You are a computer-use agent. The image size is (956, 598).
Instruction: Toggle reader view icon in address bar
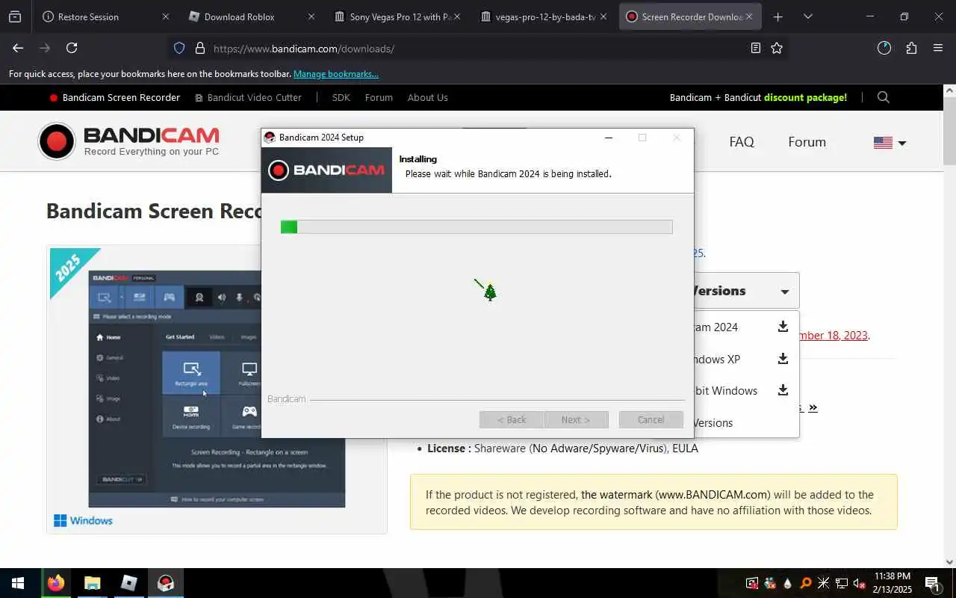click(756, 48)
